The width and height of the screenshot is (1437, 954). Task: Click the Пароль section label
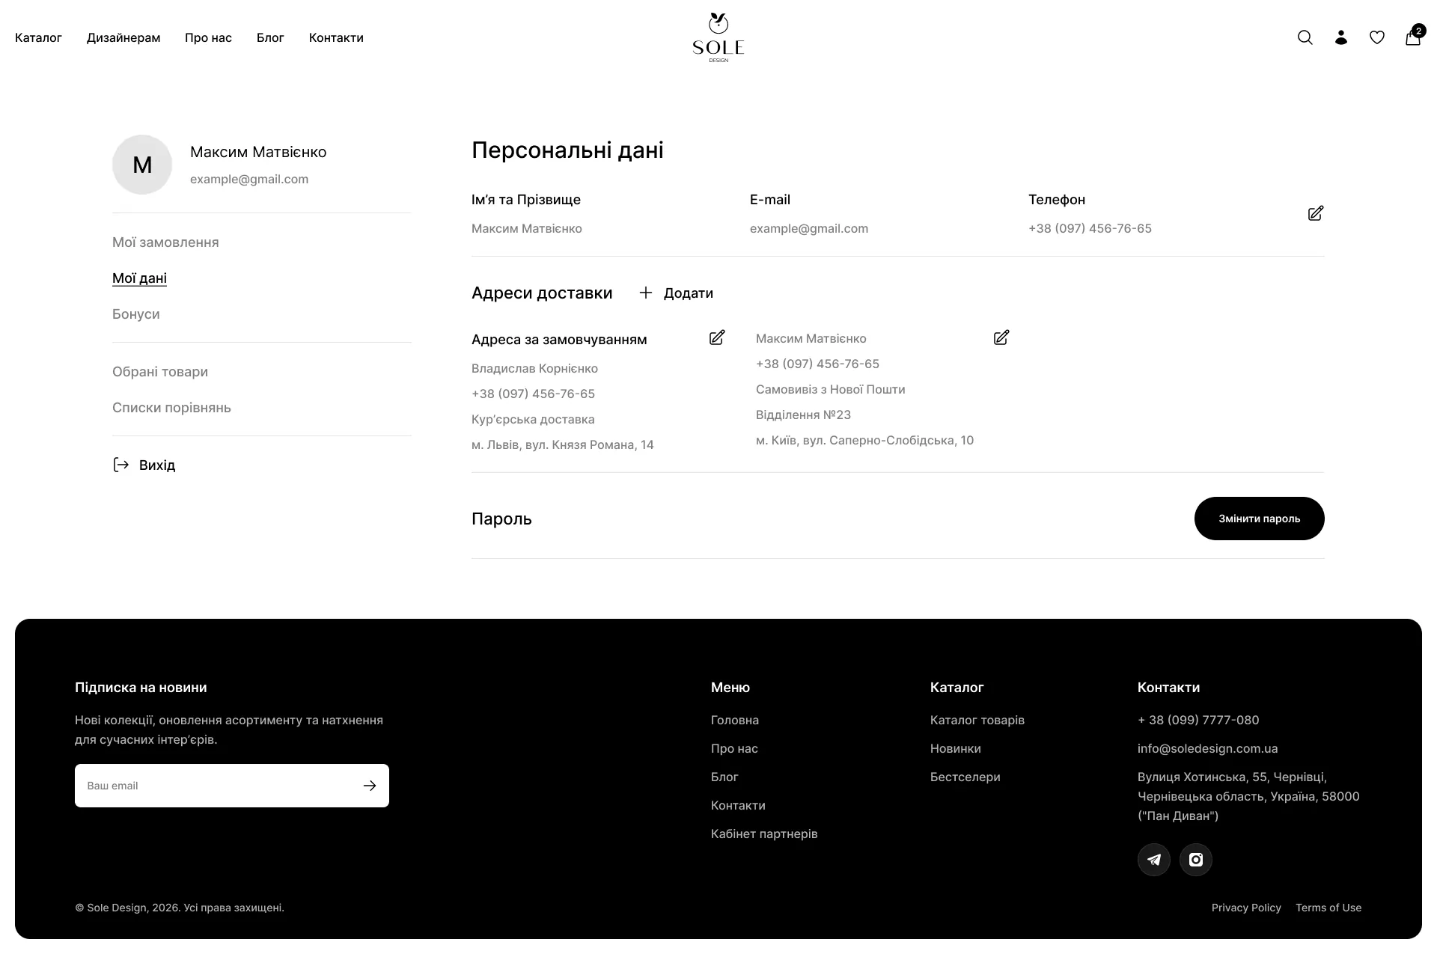pos(501,519)
